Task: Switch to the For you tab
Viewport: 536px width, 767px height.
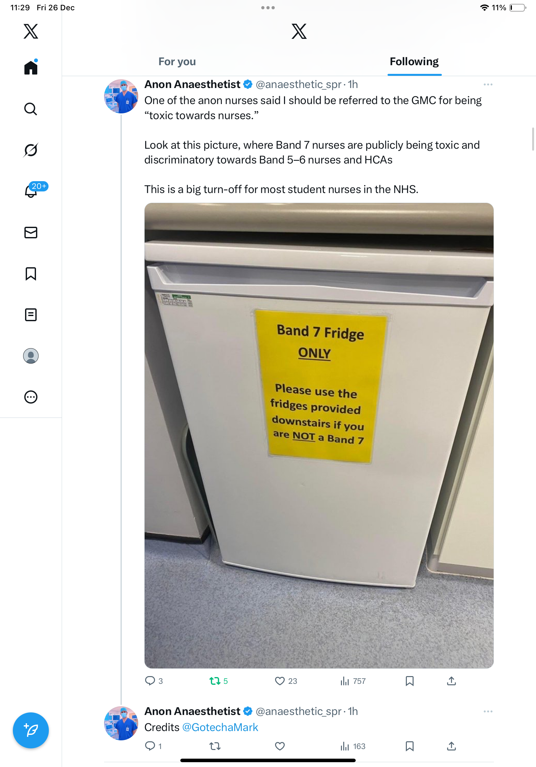Action: click(177, 62)
